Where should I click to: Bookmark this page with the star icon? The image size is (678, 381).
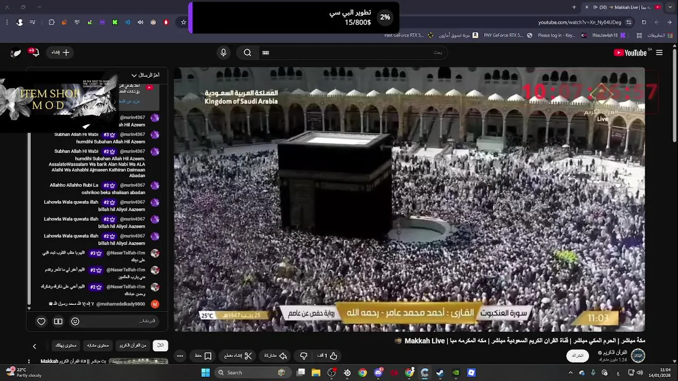(x=184, y=22)
